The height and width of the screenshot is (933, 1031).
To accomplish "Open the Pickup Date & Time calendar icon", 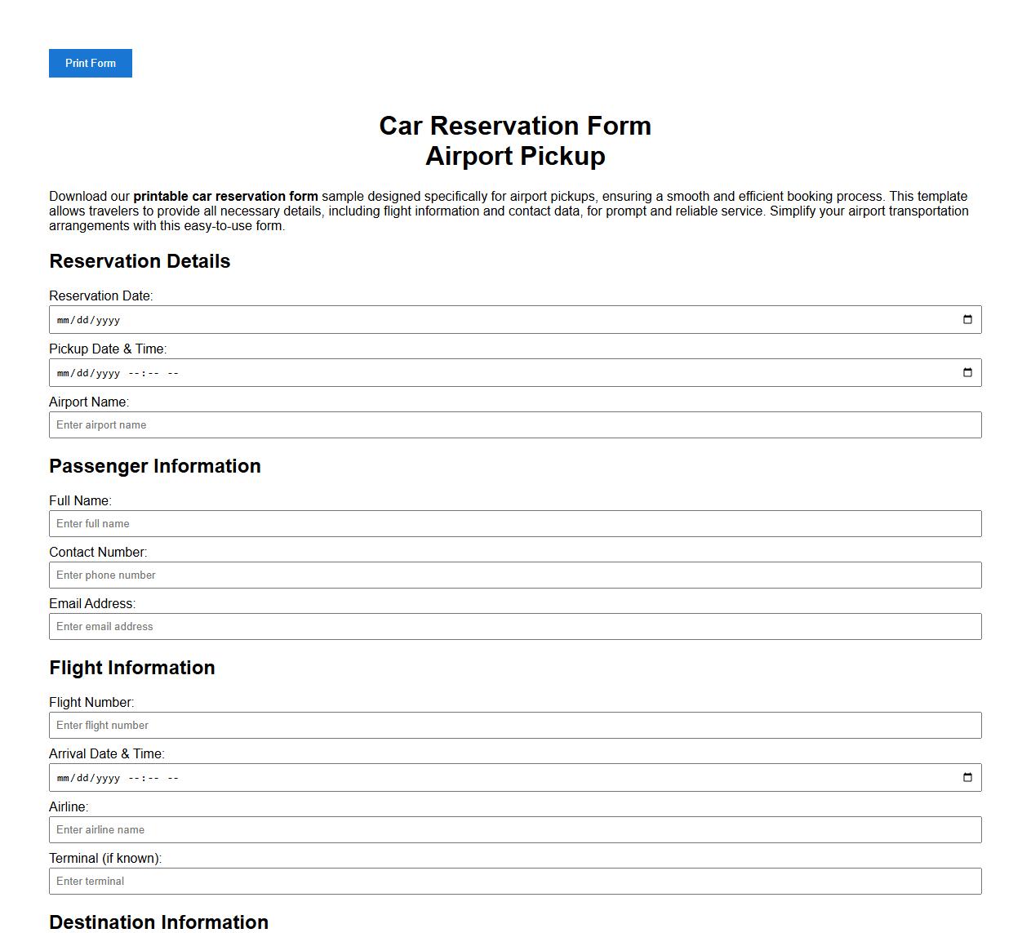I will [x=968, y=372].
